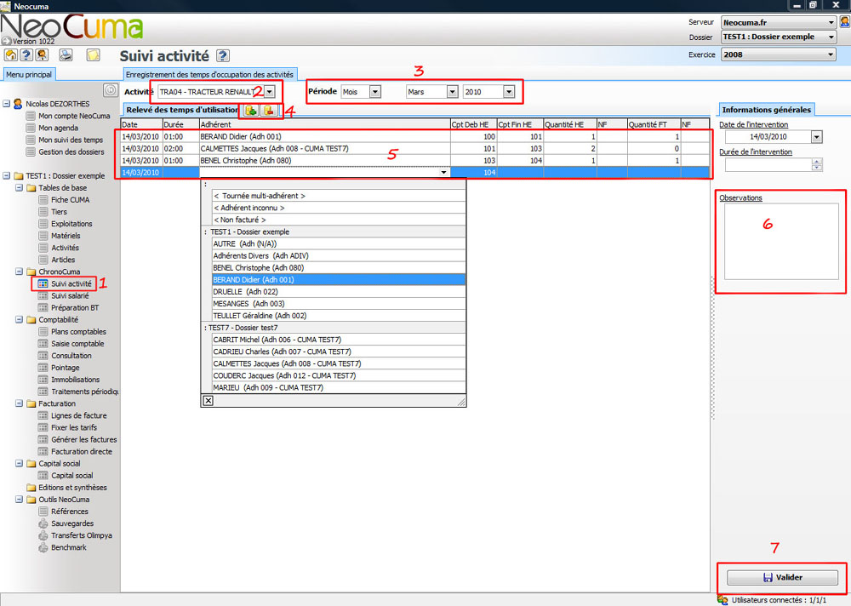This screenshot has height=606, width=851.
Task: Click in the Observations text box
Action: [x=781, y=242]
